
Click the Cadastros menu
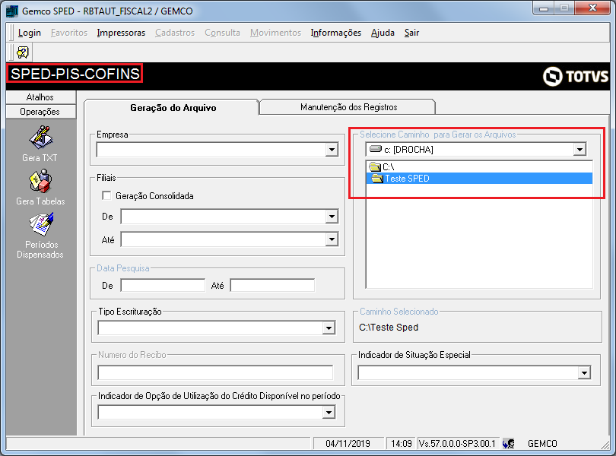[x=175, y=33]
